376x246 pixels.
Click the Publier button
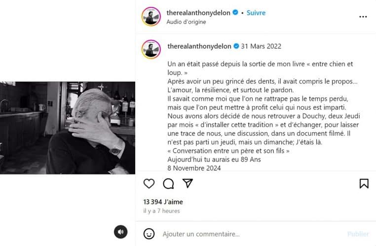point(358,234)
